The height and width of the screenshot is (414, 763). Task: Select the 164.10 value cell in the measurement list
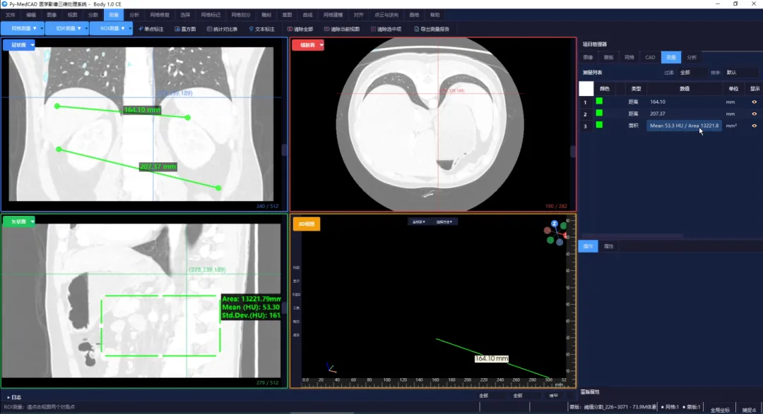[684, 102]
